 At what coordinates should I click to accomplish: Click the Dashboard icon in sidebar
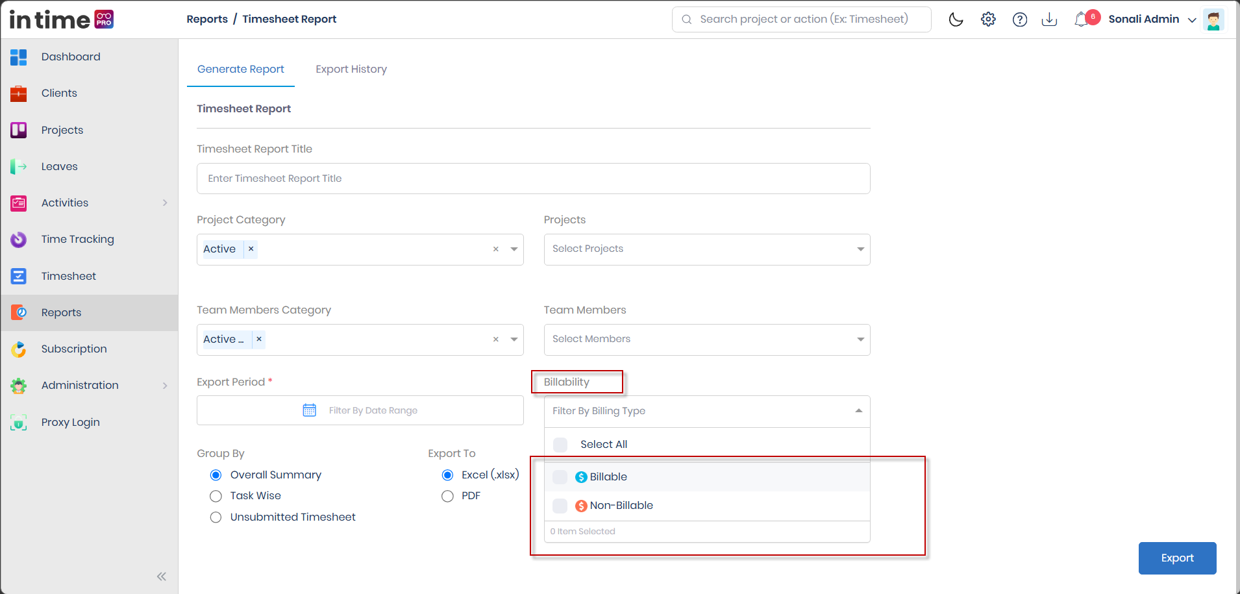pyautogui.click(x=19, y=57)
